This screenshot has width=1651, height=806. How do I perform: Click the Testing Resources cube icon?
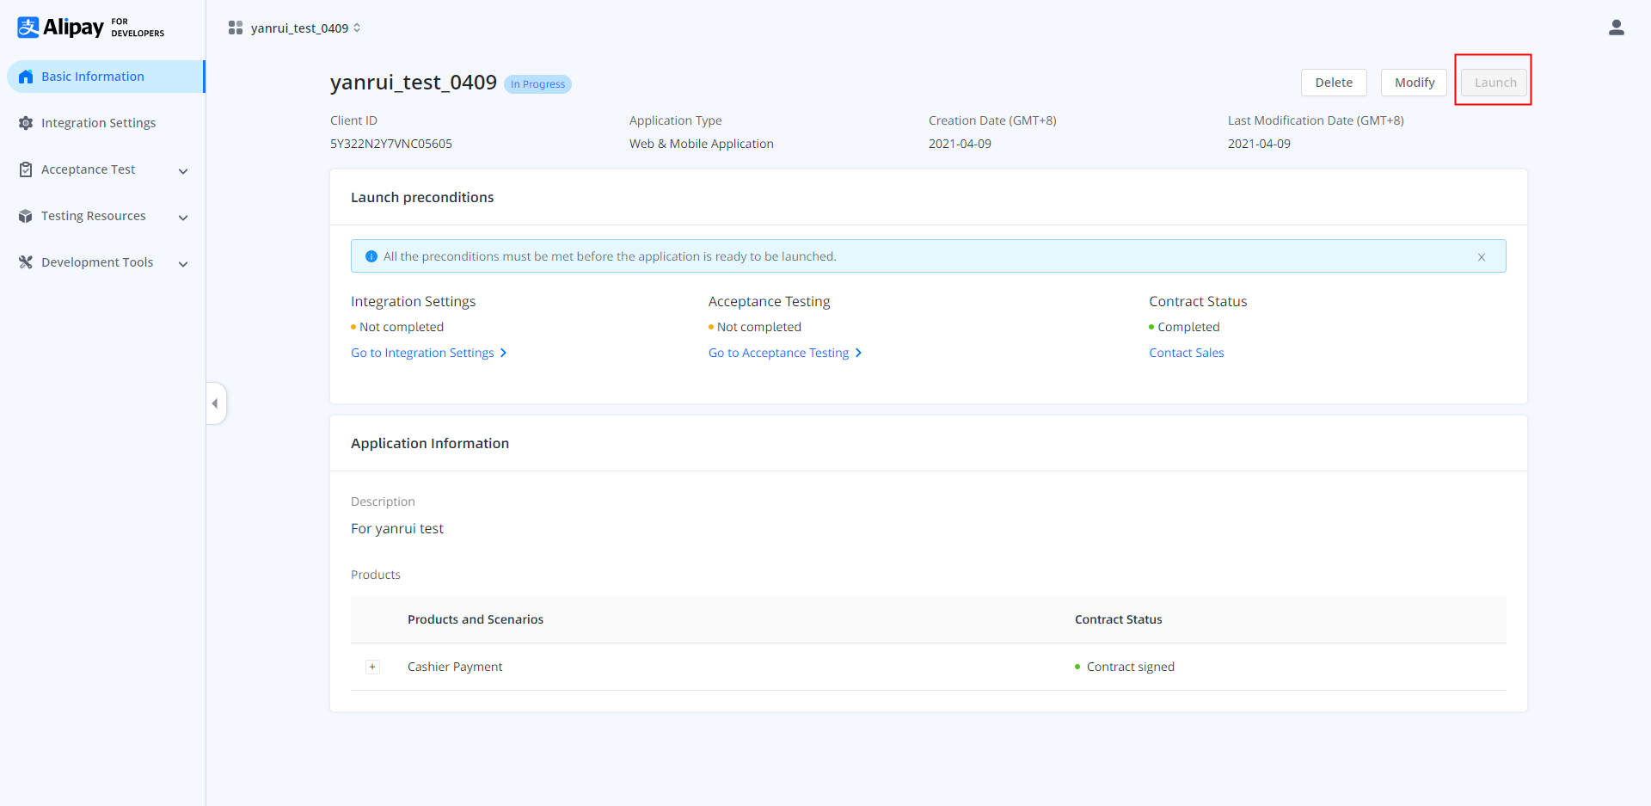tap(26, 216)
